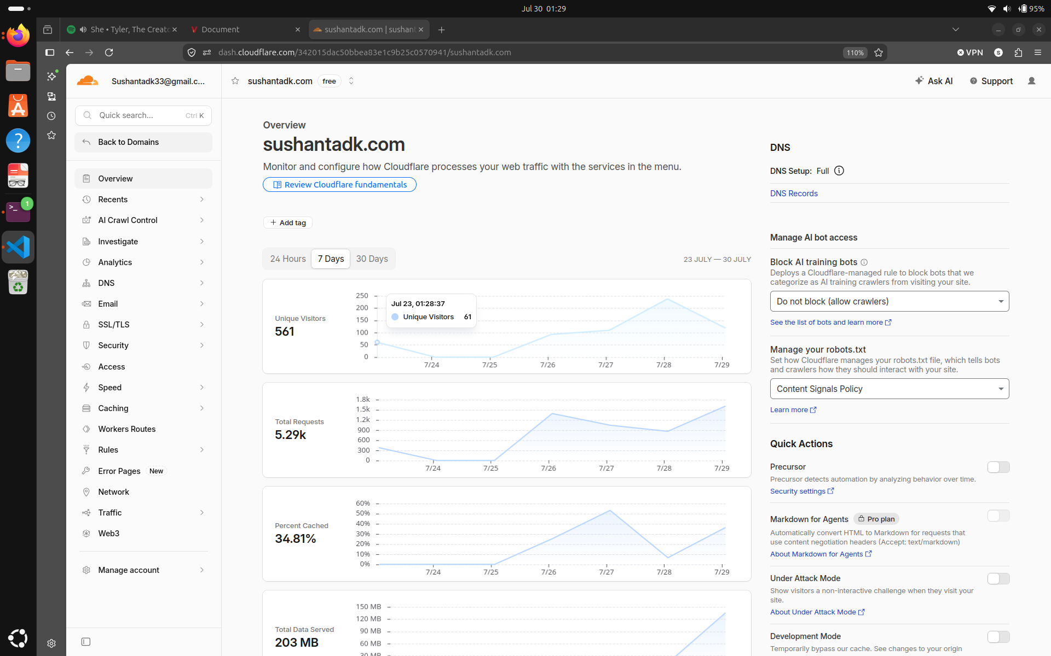Bookmark this page with the star icon
The width and height of the screenshot is (1051, 656).
click(x=879, y=52)
